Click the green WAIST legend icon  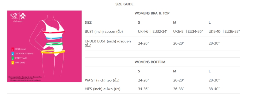coord(13,58)
